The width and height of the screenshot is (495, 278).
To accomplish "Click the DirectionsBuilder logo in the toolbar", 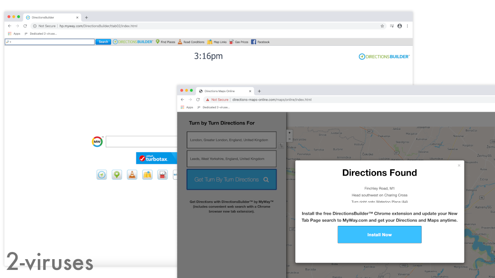I will pyautogui.click(x=134, y=42).
